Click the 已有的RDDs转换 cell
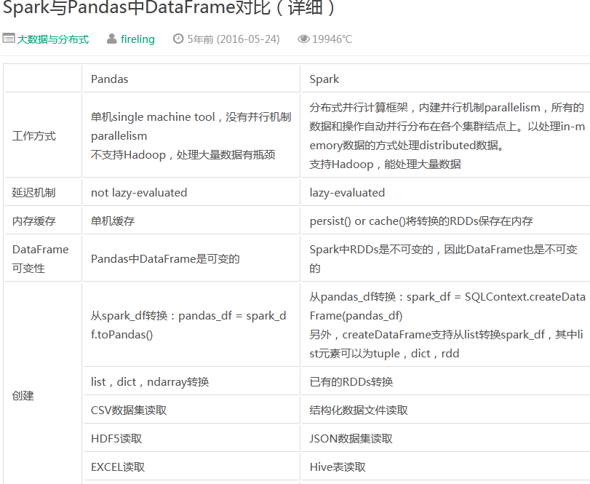The image size is (590, 484). tap(445, 381)
